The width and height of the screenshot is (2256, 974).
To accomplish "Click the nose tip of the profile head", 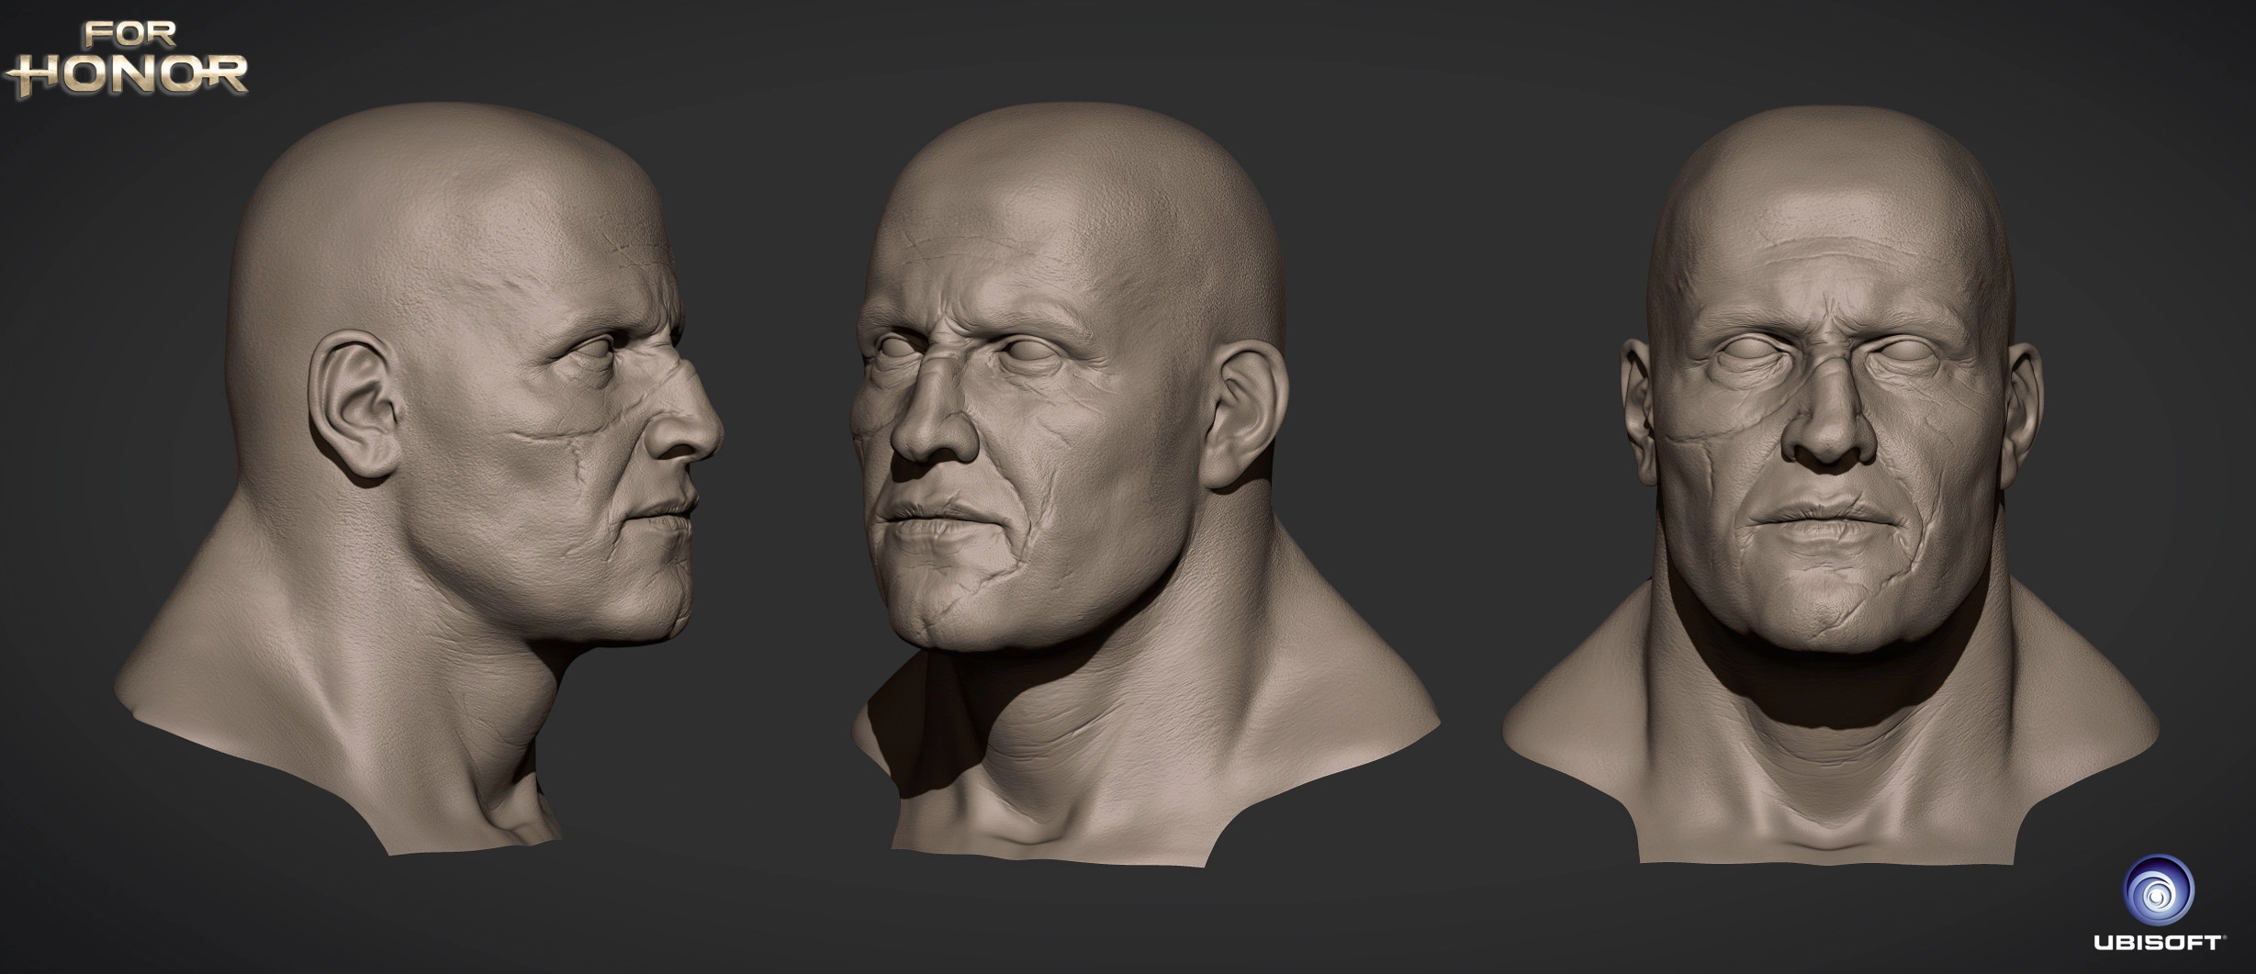I will click(x=712, y=437).
